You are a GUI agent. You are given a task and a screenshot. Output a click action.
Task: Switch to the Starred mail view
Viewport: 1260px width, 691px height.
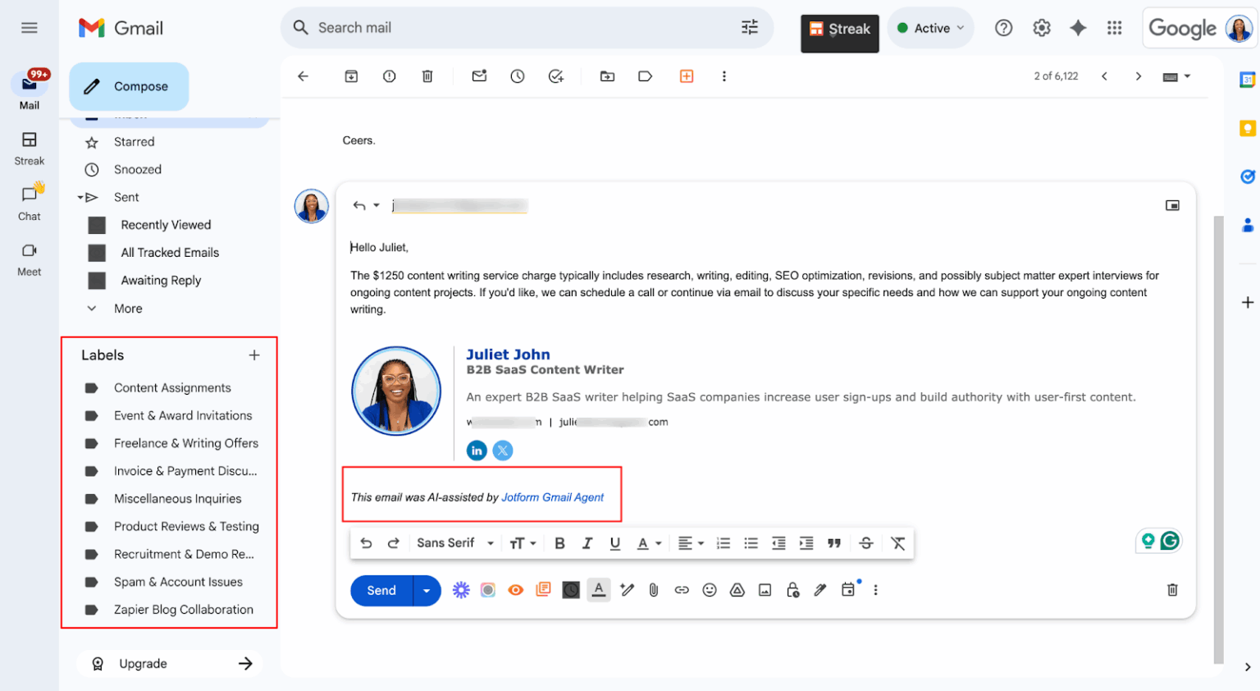134,141
